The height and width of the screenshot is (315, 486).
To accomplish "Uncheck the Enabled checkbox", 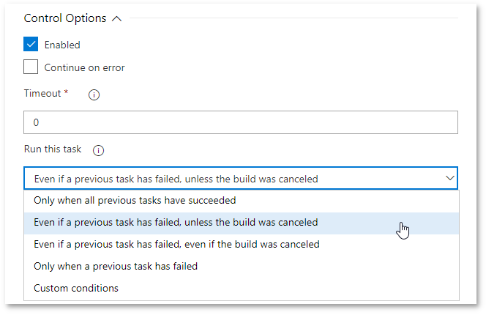I will pos(31,44).
